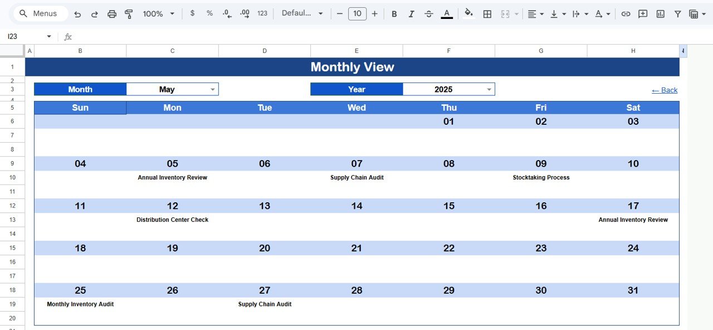Select the Paint format tool
The image size is (713, 330).
click(x=129, y=13)
